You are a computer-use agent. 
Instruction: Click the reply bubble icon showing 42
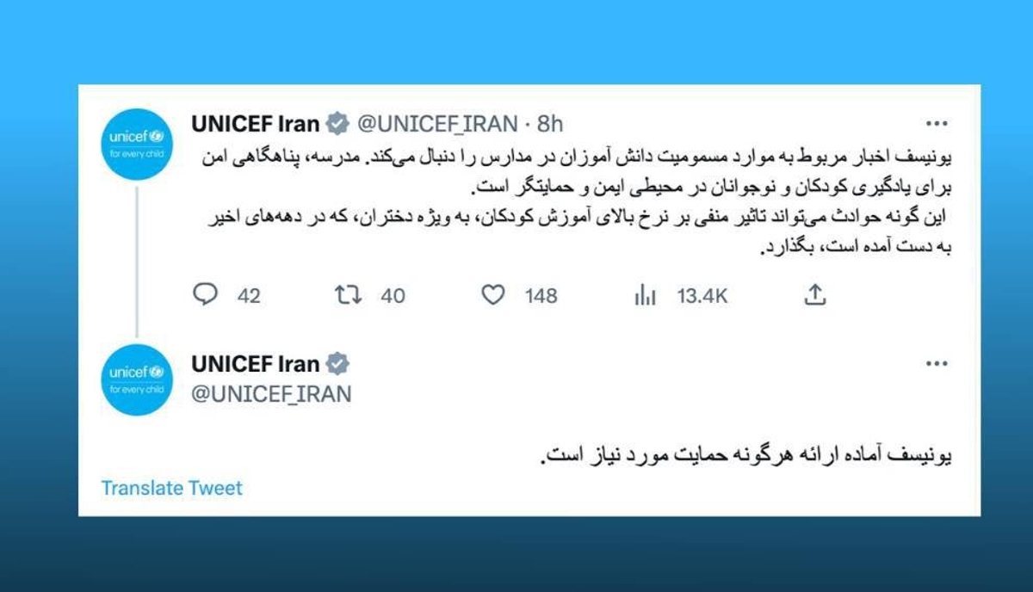[205, 294]
